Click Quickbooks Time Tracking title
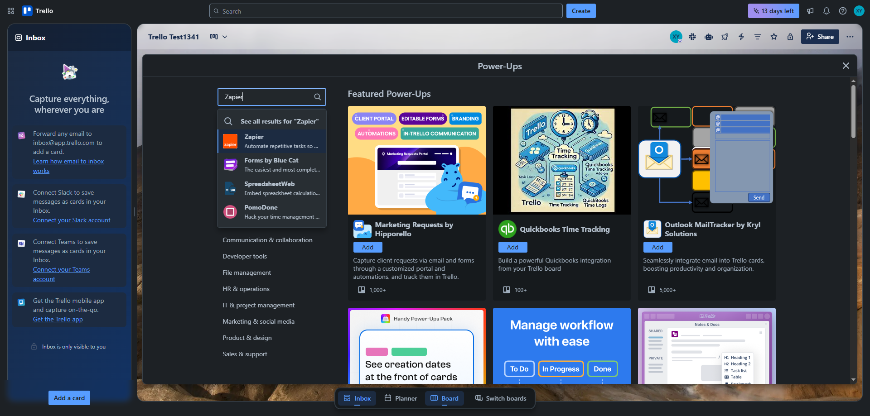 coord(565,229)
